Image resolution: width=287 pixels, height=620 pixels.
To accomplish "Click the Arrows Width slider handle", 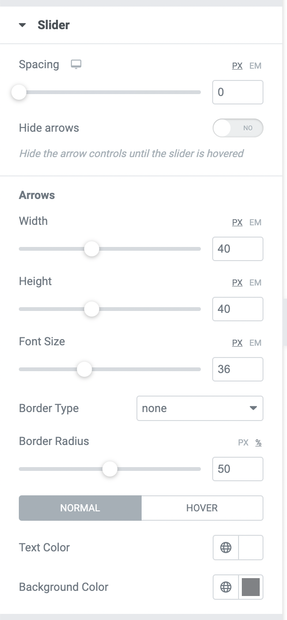I will point(92,249).
